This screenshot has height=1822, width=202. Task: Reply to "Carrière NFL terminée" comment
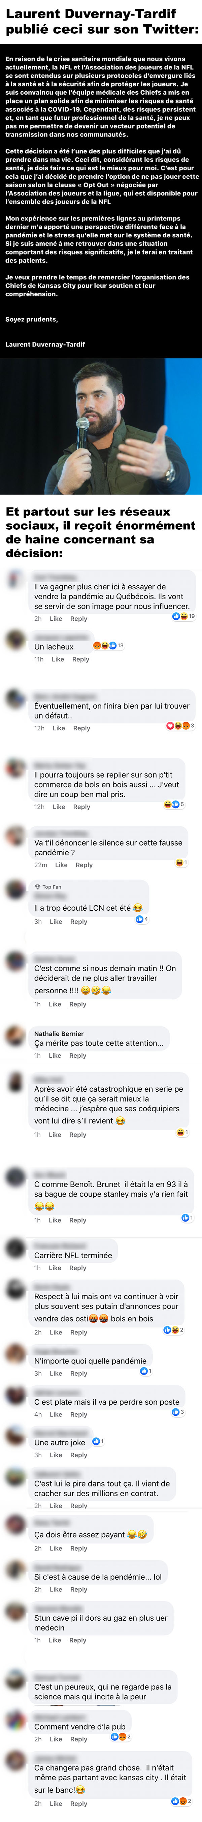pyautogui.click(x=78, y=1267)
